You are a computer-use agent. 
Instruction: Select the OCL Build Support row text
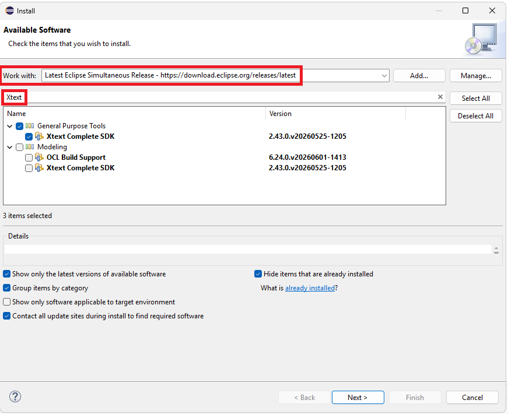pos(76,157)
